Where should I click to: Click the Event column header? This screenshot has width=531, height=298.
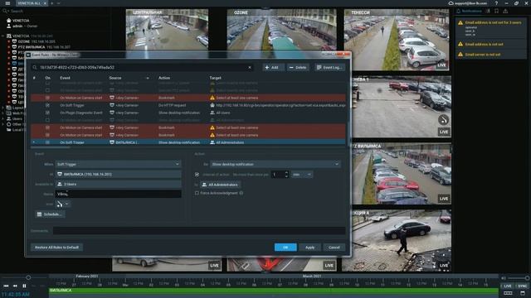(x=65, y=78)
